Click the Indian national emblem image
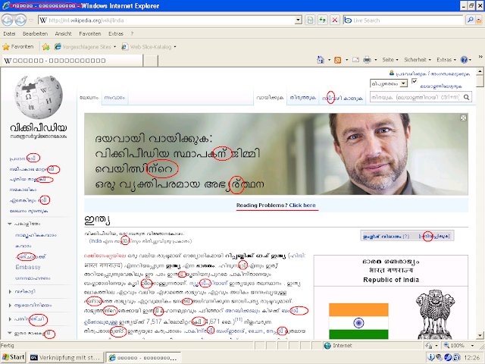The image size is (485, 364). [435, 315]
